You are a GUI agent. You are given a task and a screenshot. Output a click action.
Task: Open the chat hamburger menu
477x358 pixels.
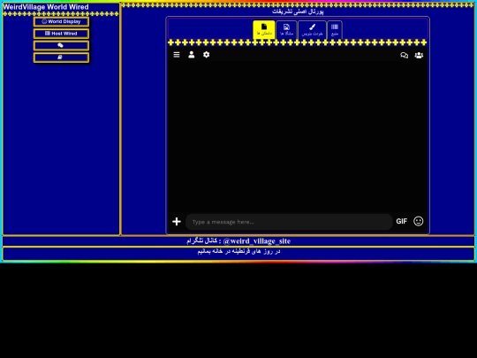click(177, 55)
